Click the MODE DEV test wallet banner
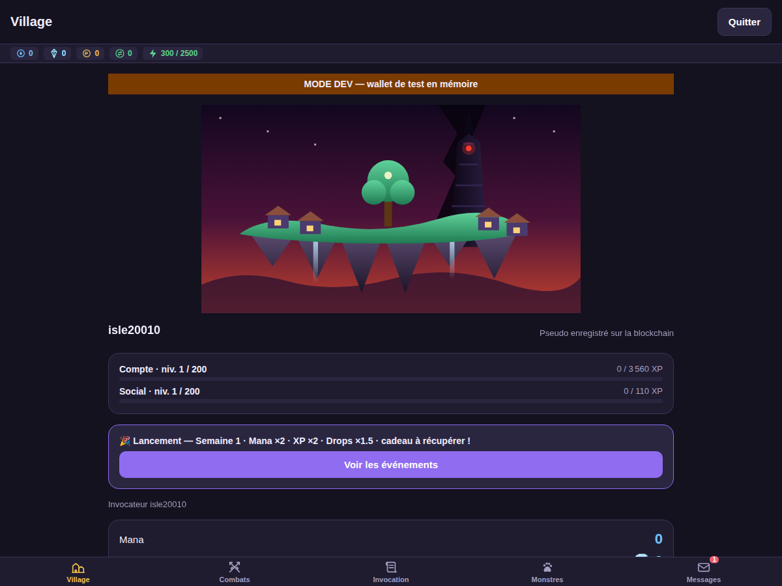Viewport: 782px width, 586px height. coord(391,84)
